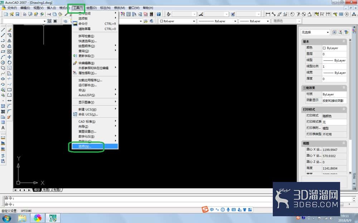Select the Multiline Text tool

tap(3, 128)
